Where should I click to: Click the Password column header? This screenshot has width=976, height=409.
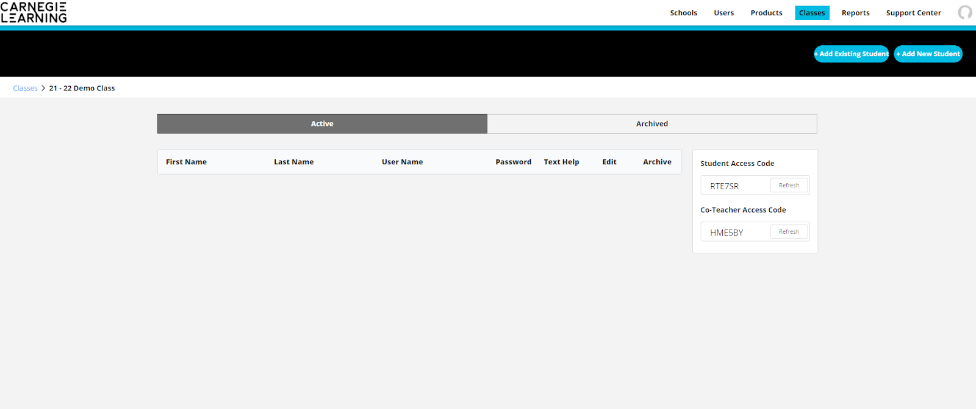point(513,162)
